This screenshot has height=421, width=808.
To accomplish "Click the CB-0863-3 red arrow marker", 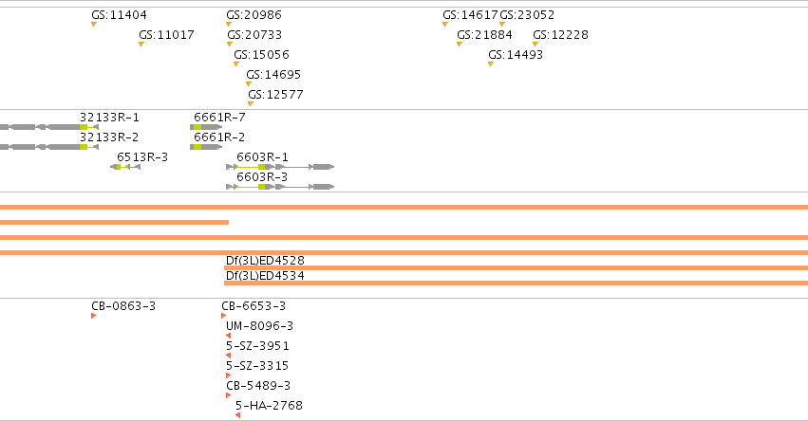I will (x=94, y=316).
